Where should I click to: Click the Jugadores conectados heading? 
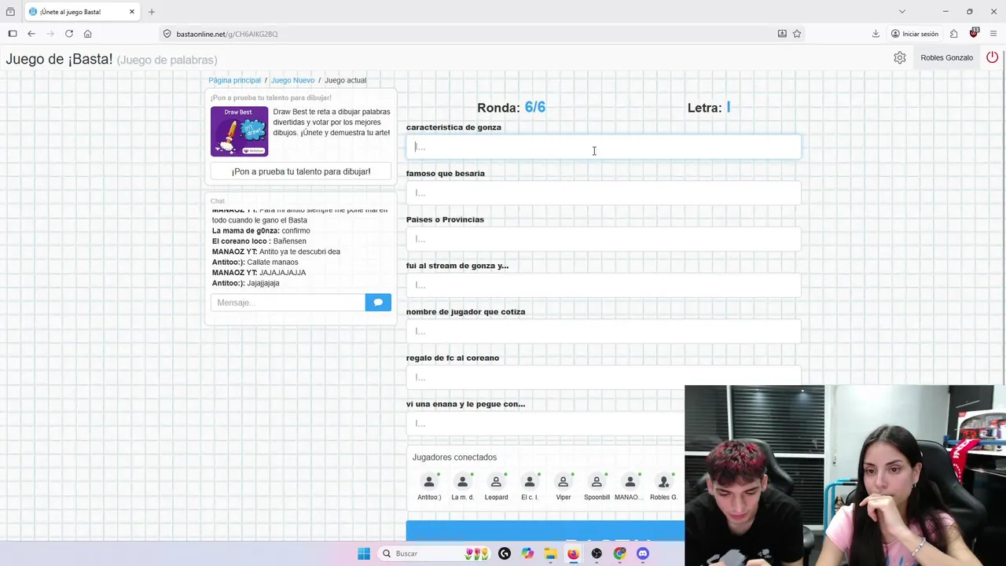[x=454, y=458]
